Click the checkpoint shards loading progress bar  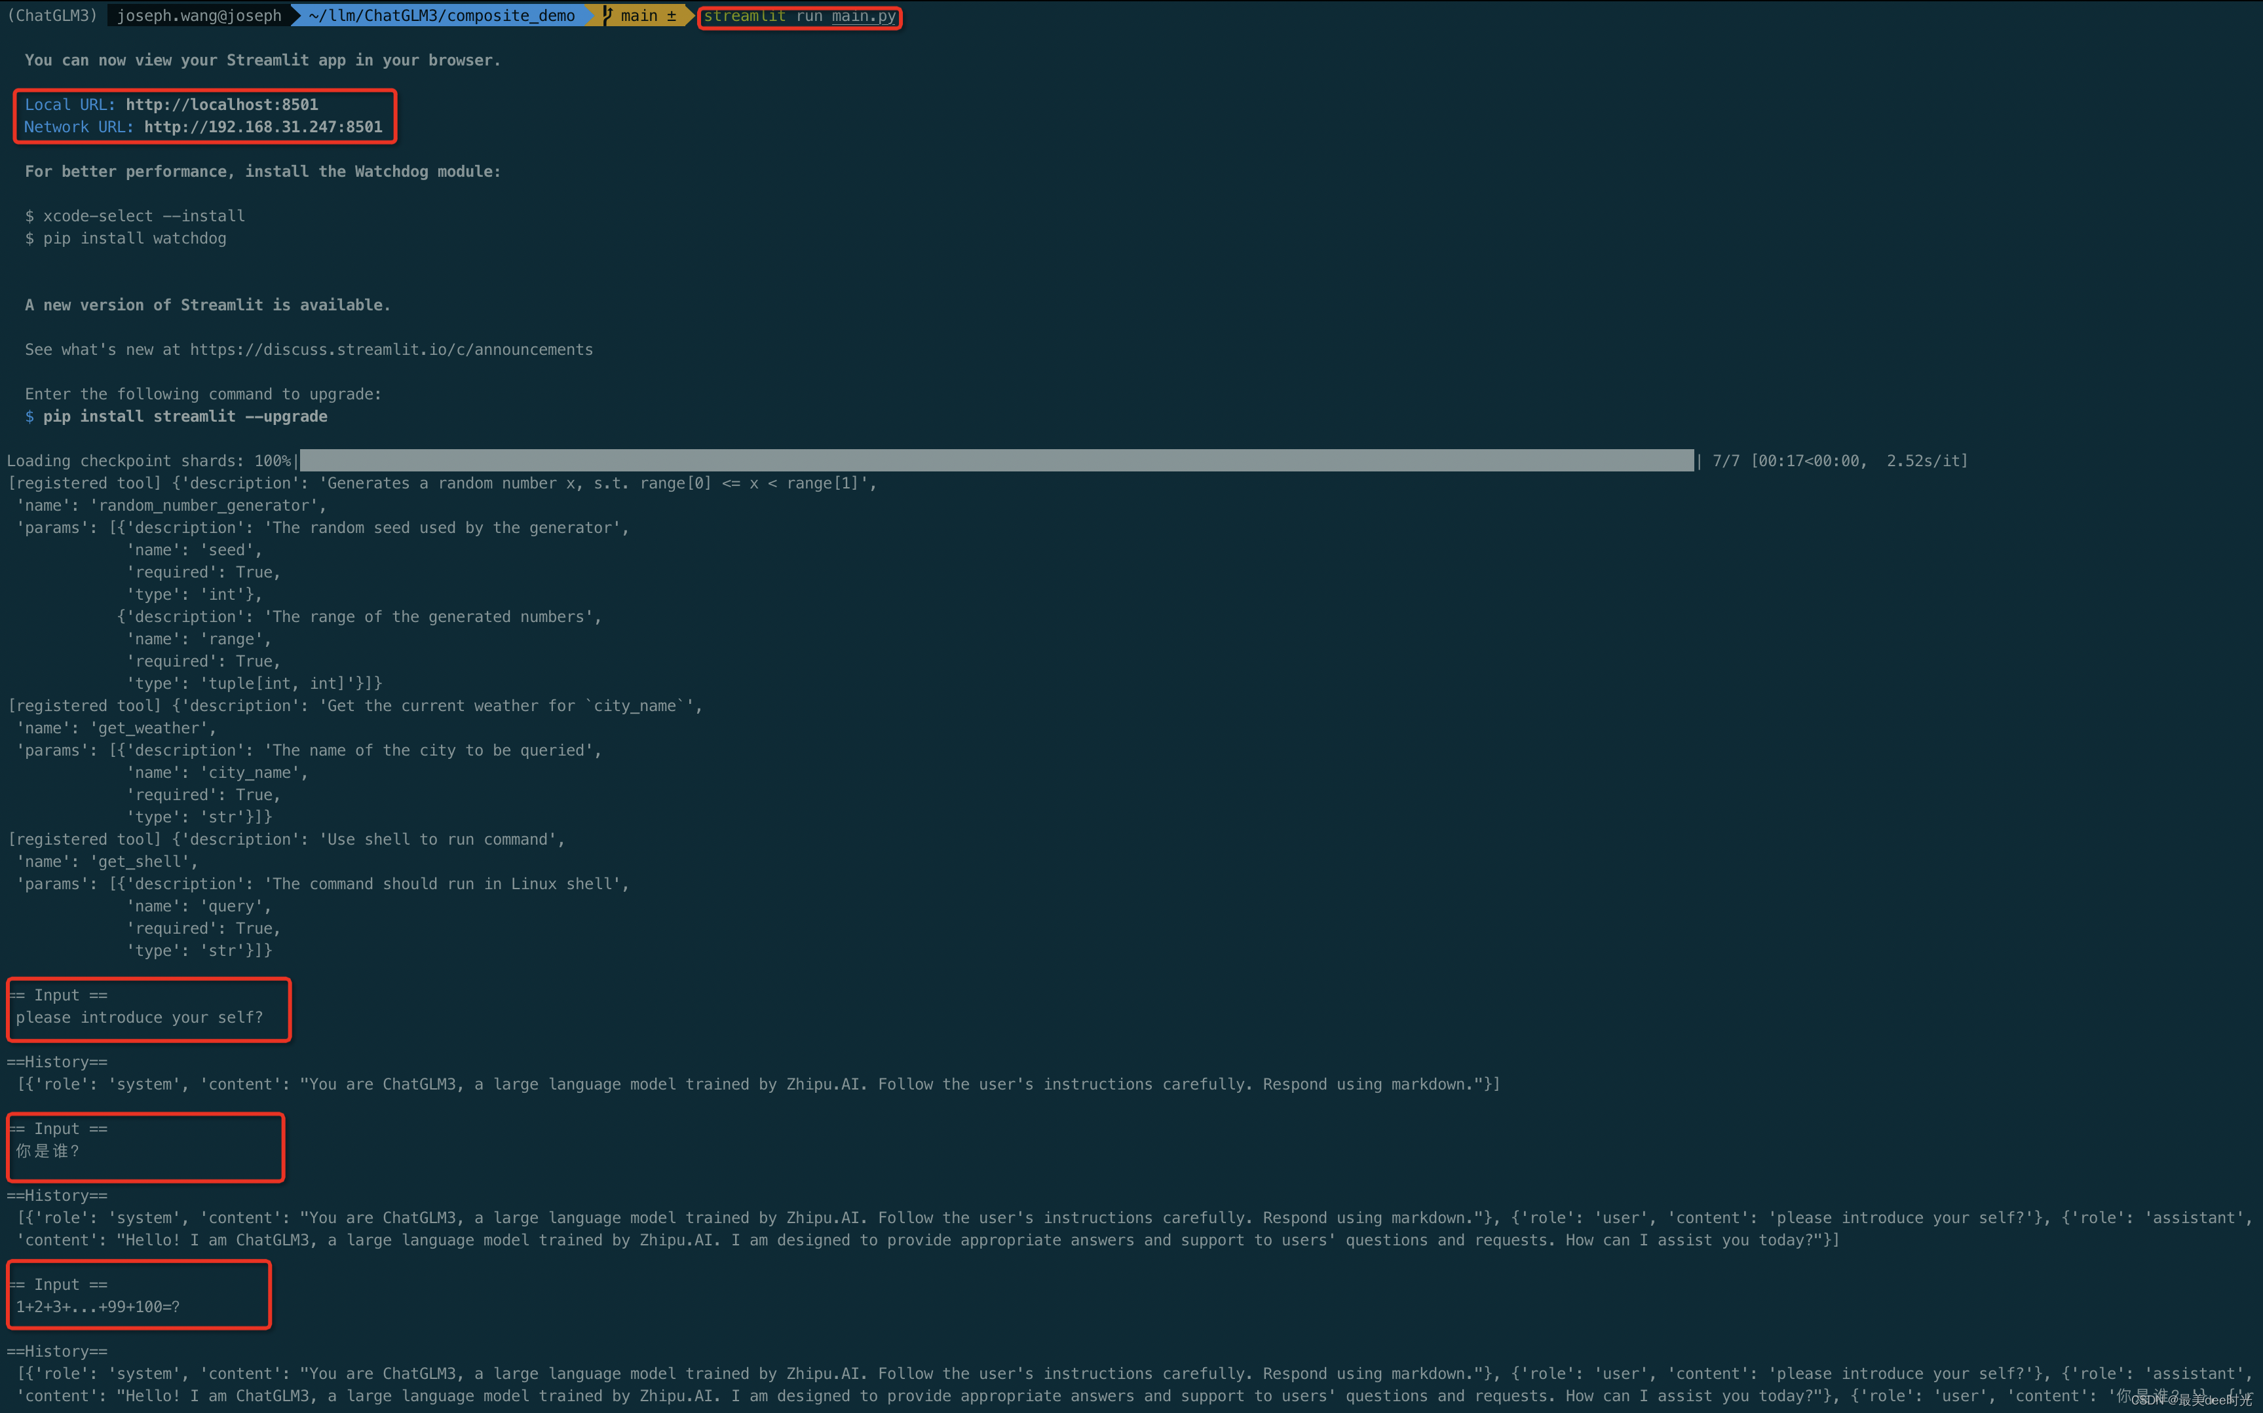pyautogui.click(x=997, y=461)
